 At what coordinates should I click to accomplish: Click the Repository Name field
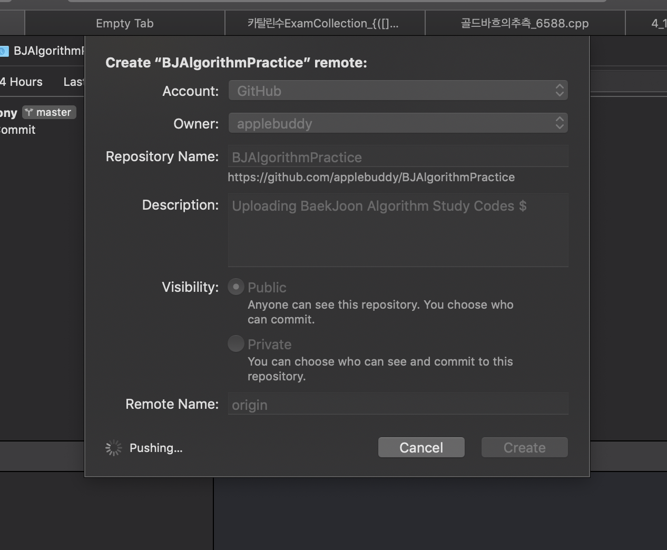[398, 157]
